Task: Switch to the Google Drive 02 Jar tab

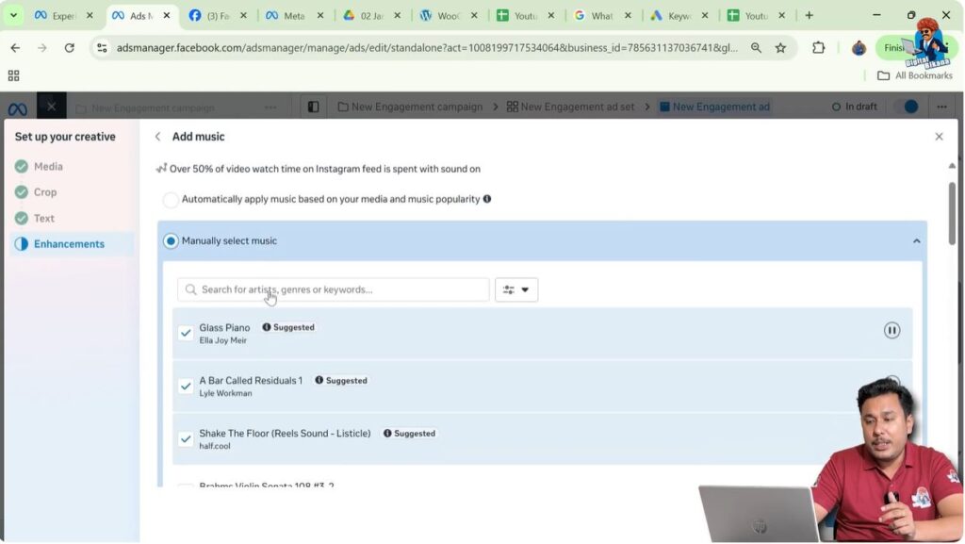Action: click(x=371, y=16)
